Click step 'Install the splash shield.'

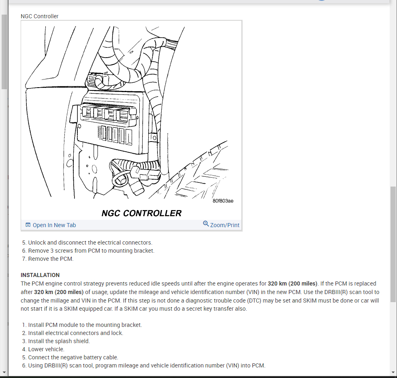click(x=59, y=341)
